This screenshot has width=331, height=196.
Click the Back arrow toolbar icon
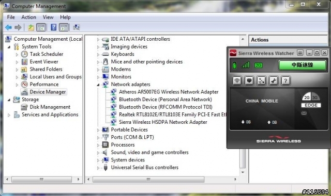[x=8, y=27]
